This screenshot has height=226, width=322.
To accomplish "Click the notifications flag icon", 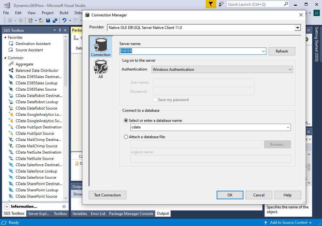I will point(211,4).
